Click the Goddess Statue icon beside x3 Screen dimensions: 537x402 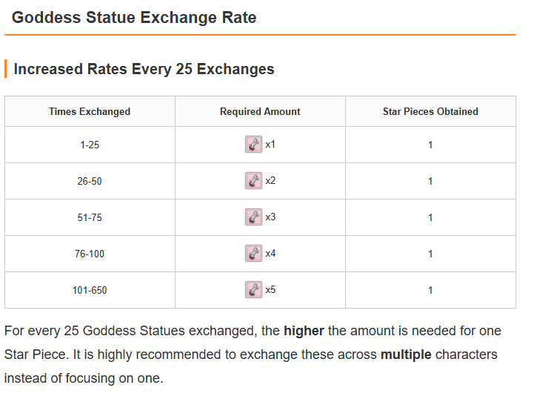253,217
